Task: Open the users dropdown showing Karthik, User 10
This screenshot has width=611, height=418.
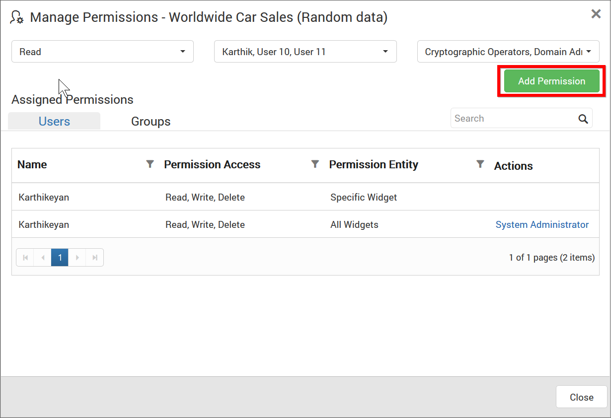Action: pos(305,52)
